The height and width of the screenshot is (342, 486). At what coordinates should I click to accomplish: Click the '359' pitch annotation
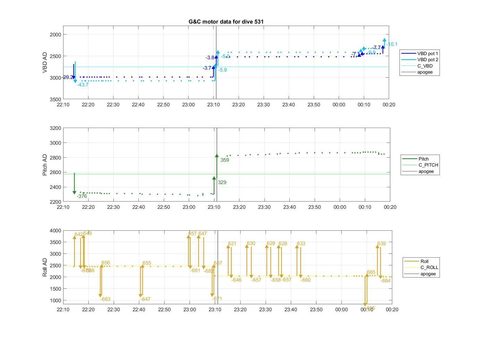point(225,160)
